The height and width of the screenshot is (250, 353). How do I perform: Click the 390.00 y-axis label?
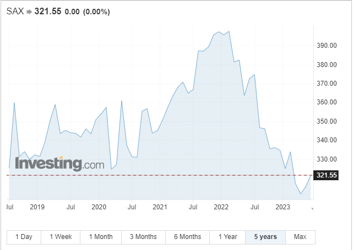(x=327, y=46)
